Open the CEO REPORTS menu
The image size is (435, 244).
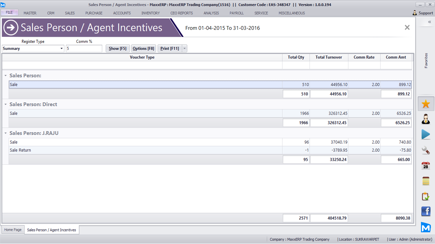(182, 13)
